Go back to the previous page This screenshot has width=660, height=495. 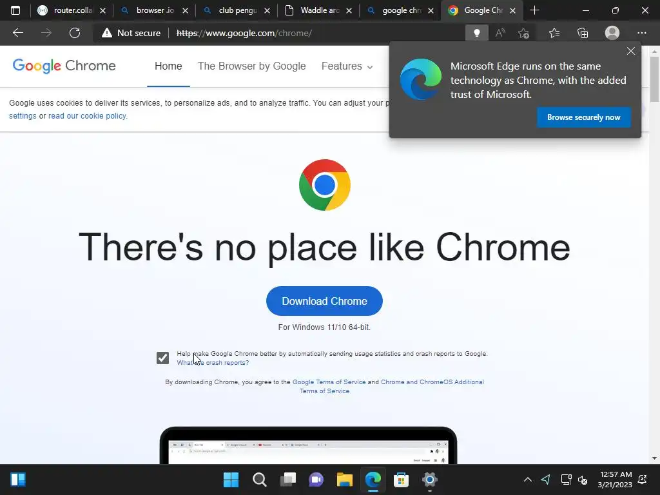(17, 33)
